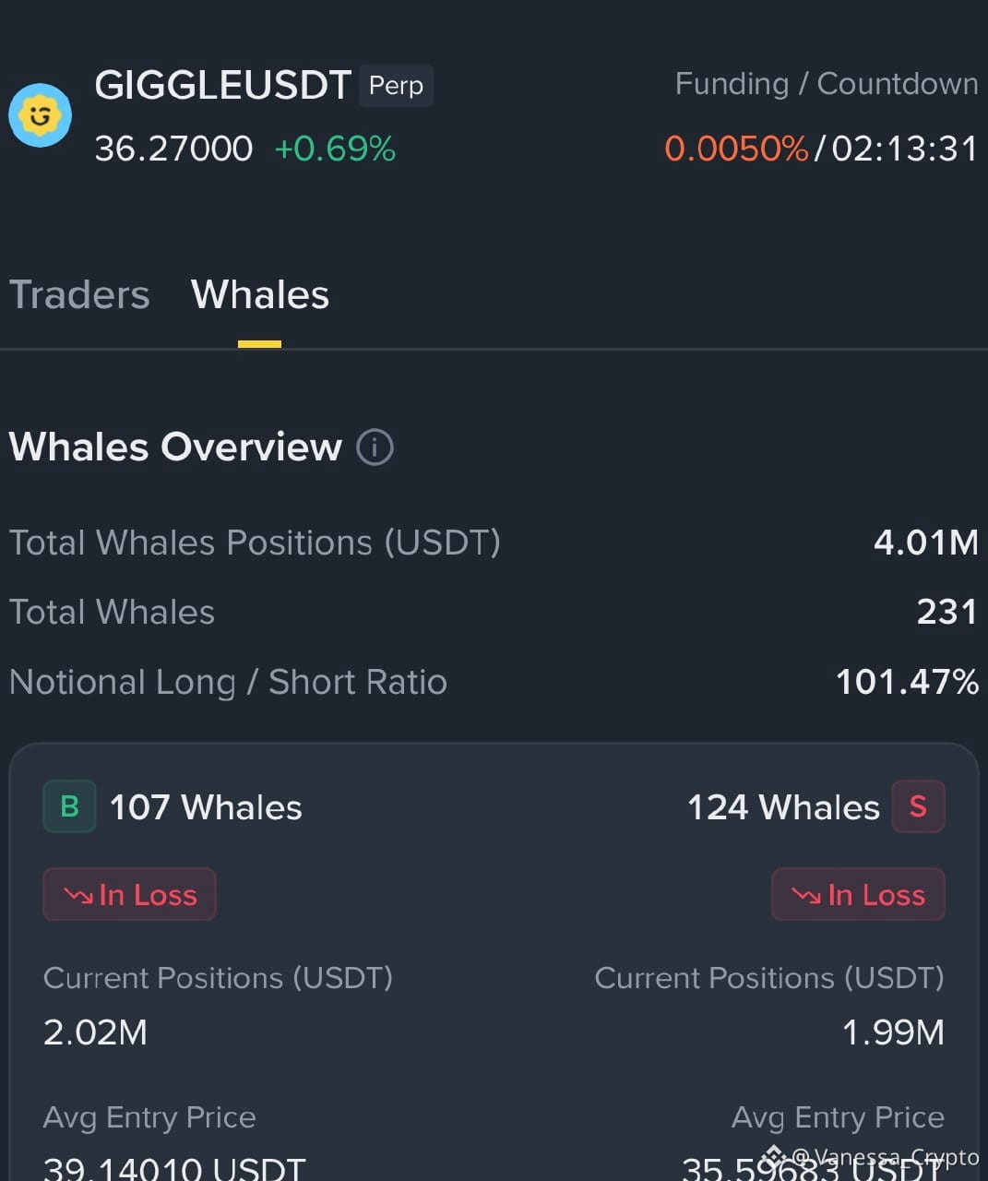Tap the Binance watermark logo icon
Image resolution: width=988 pixels, height=1181 pixels.
pyautogui.click(x=773, y=1156)
